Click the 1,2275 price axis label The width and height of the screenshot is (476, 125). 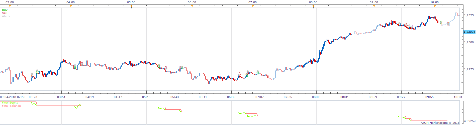(469, 69)
